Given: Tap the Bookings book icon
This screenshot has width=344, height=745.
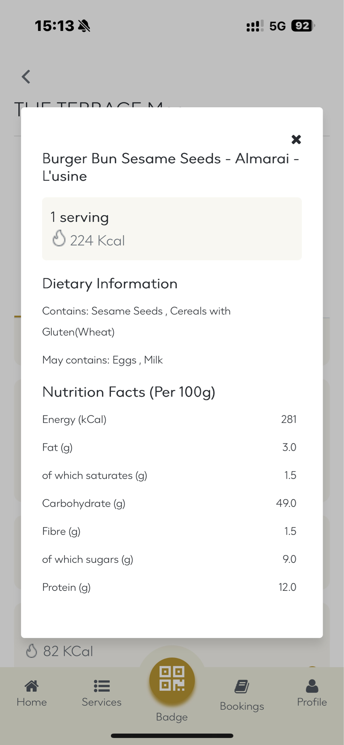Looking at the screenshot, I should click(242, 687).
